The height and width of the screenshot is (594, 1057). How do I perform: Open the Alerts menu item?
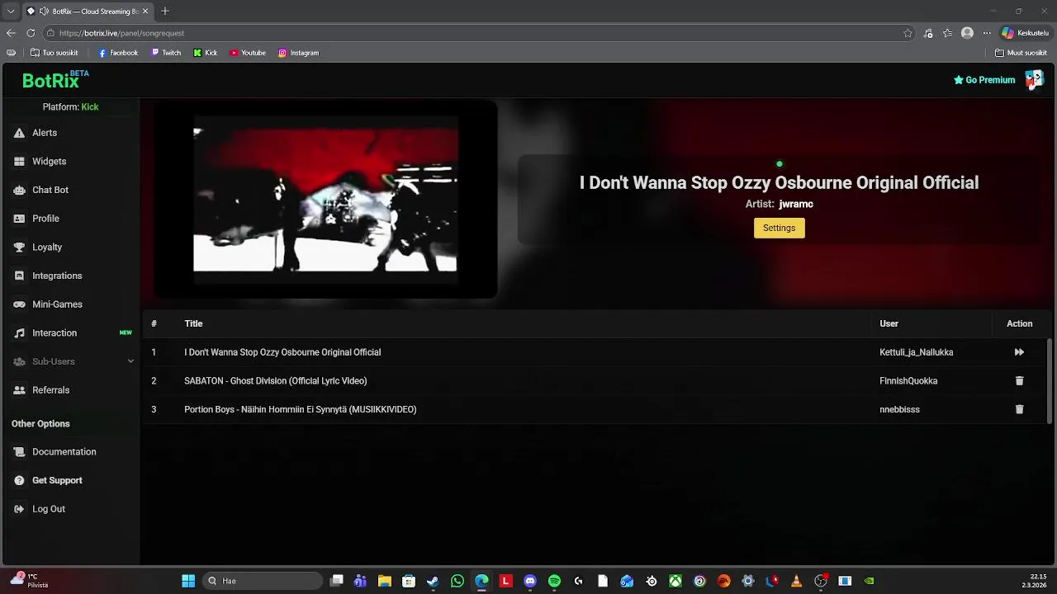click(x=45, y=133)
